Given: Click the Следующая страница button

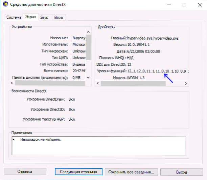Looking at the screenshot, I should [x=78, y=172].
